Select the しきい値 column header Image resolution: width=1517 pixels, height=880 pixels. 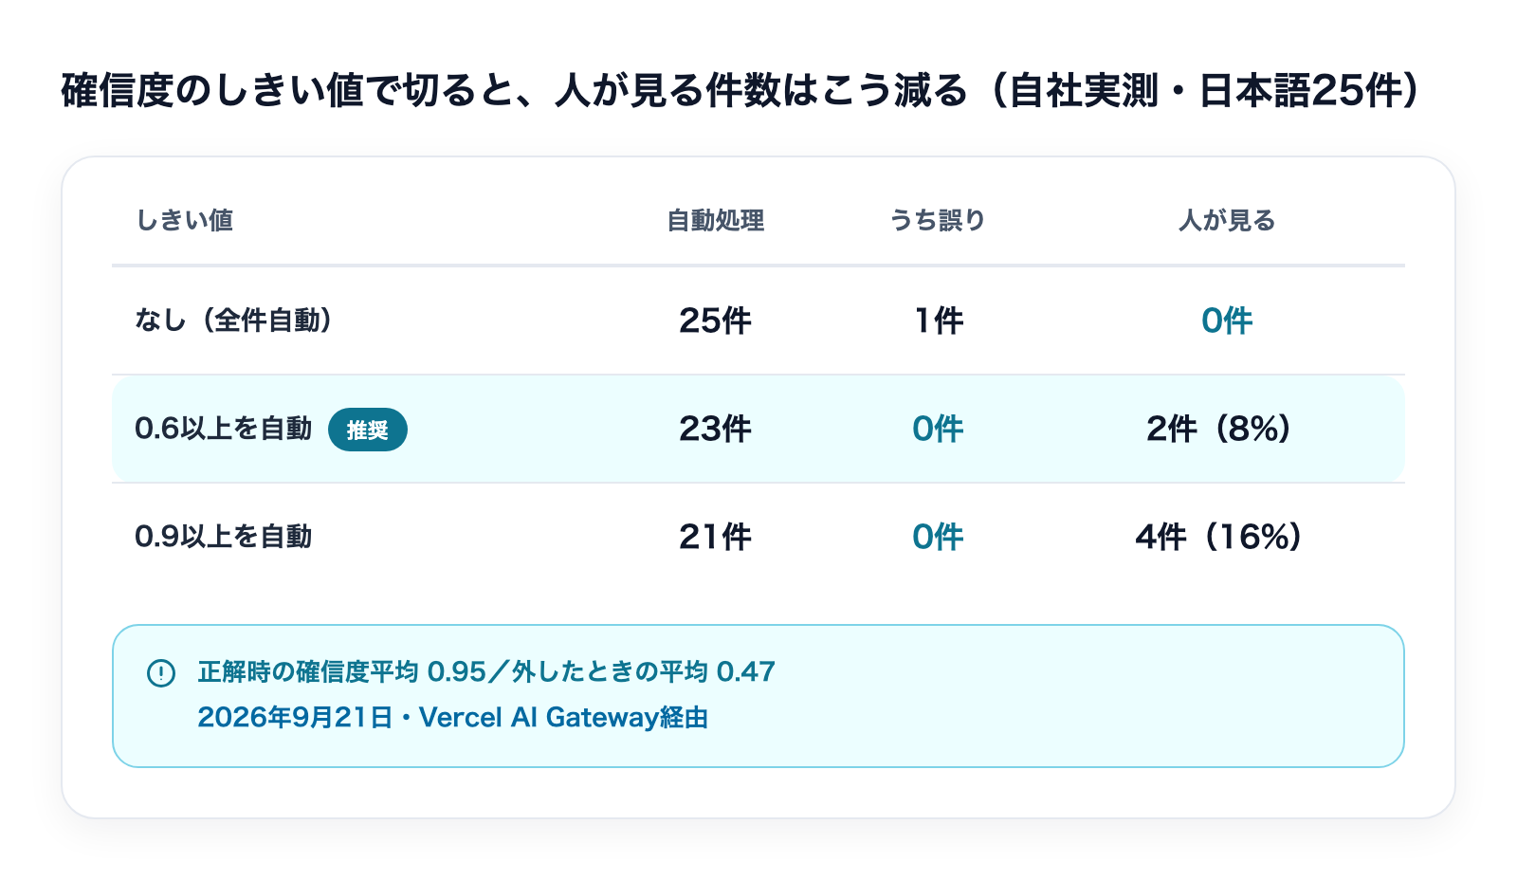[x=185, y=221]
